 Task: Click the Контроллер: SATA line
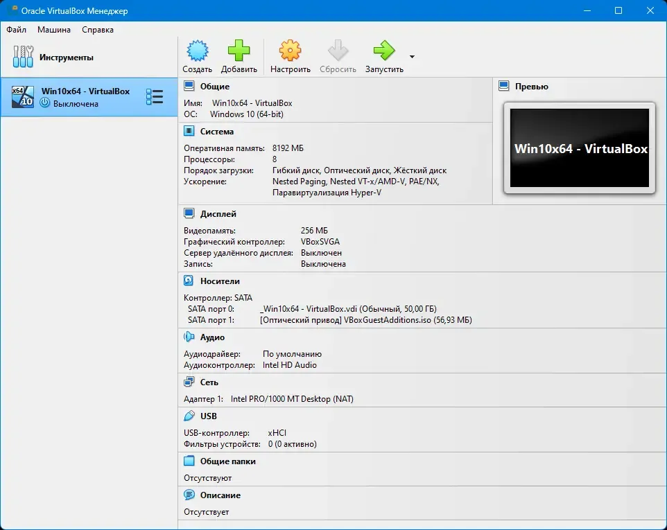coord(218,297)
